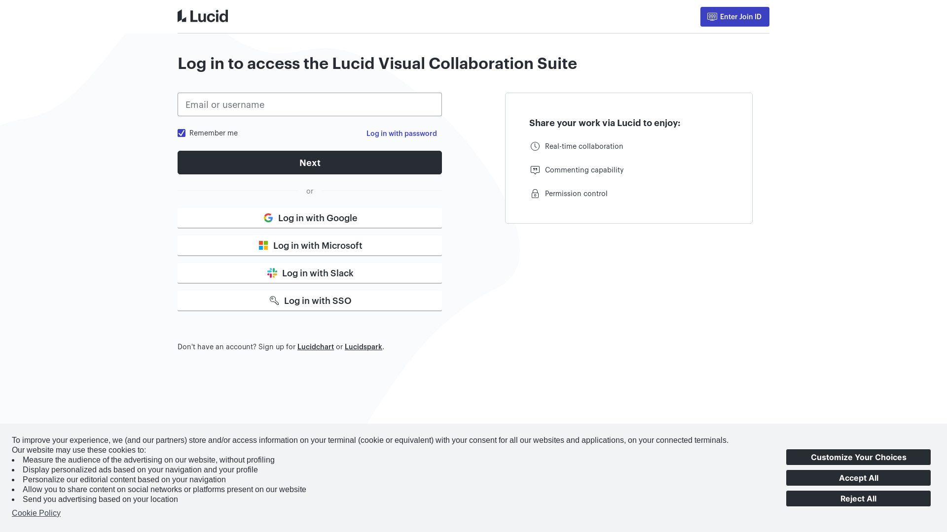This screenshot has height=532, width=947.
Task: Click the Remember me label text
Action: point(214,133)
